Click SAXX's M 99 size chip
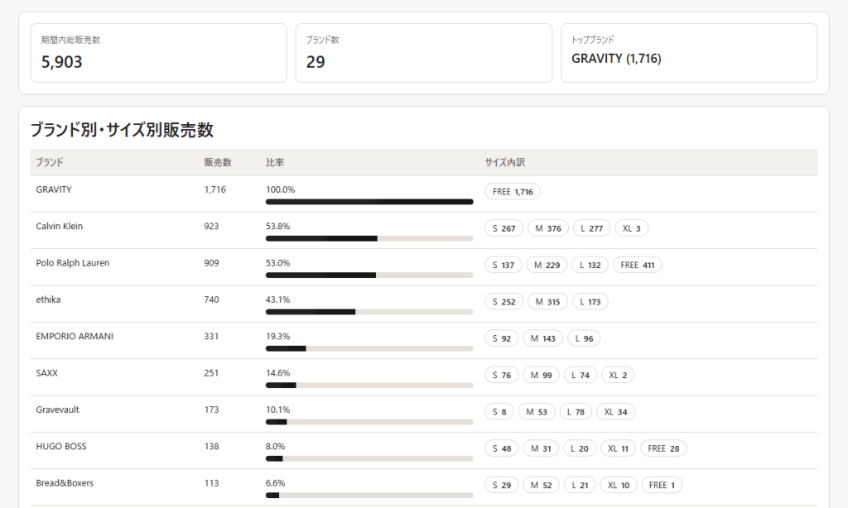 (542, 376)
